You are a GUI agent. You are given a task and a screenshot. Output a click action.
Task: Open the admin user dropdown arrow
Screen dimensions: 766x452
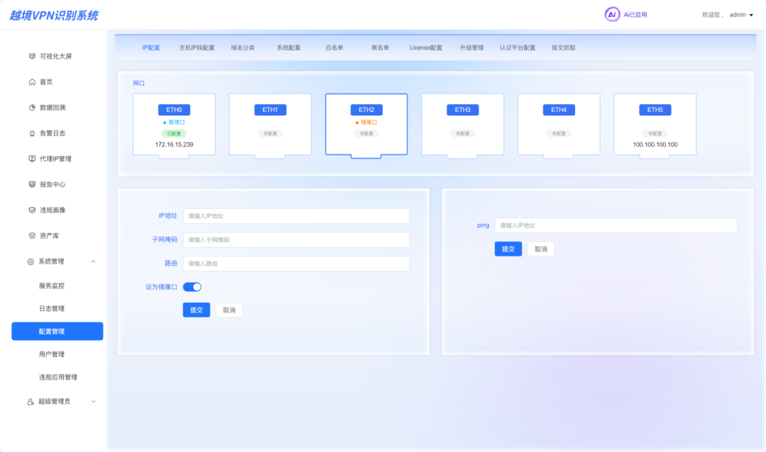[751, 15]
